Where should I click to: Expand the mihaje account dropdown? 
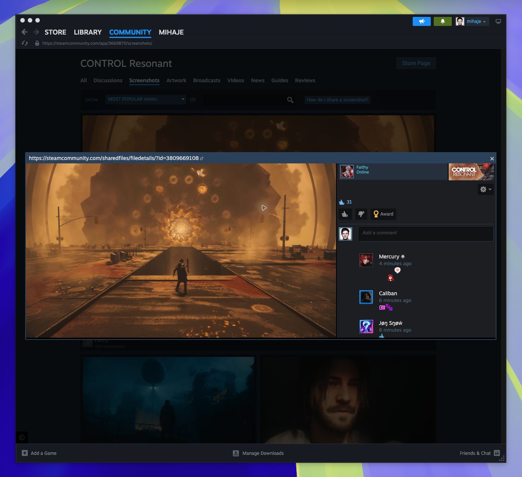pyautogui.click(x=476, y=21)
